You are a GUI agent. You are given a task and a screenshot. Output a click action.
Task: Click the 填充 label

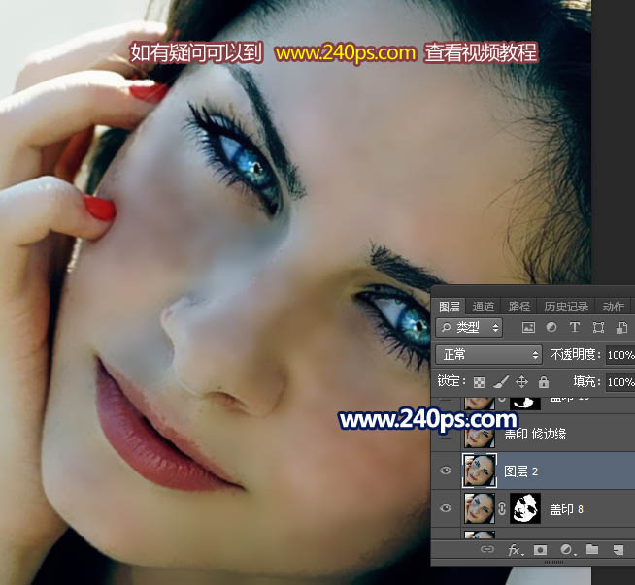(x=586, y=381)
